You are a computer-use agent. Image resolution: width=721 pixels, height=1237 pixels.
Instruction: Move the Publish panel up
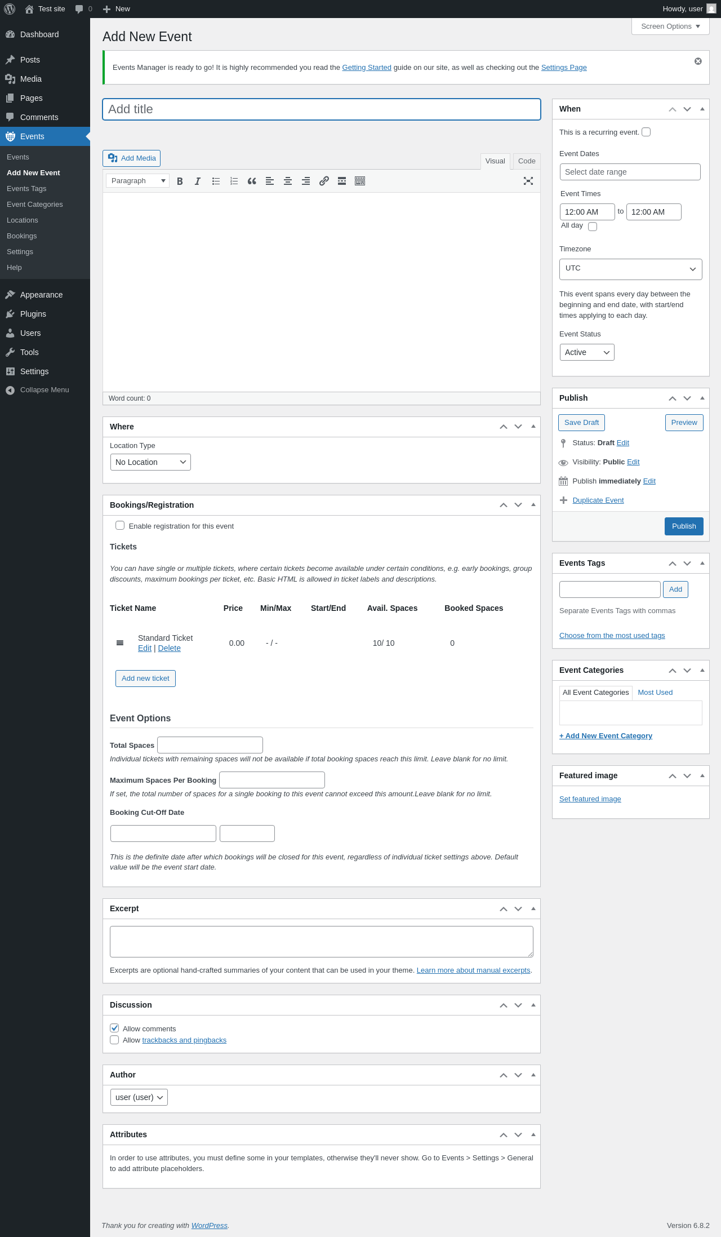[x=673, y=398]
